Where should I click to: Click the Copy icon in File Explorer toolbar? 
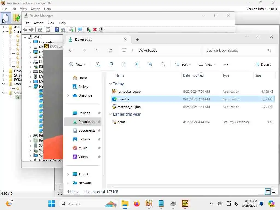(x=111, y=64)
